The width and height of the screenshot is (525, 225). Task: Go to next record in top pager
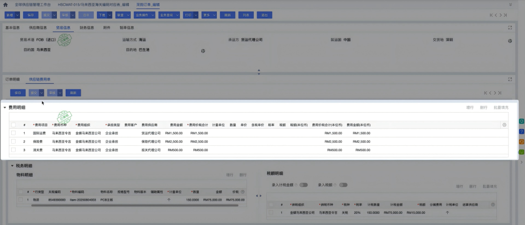500,16
